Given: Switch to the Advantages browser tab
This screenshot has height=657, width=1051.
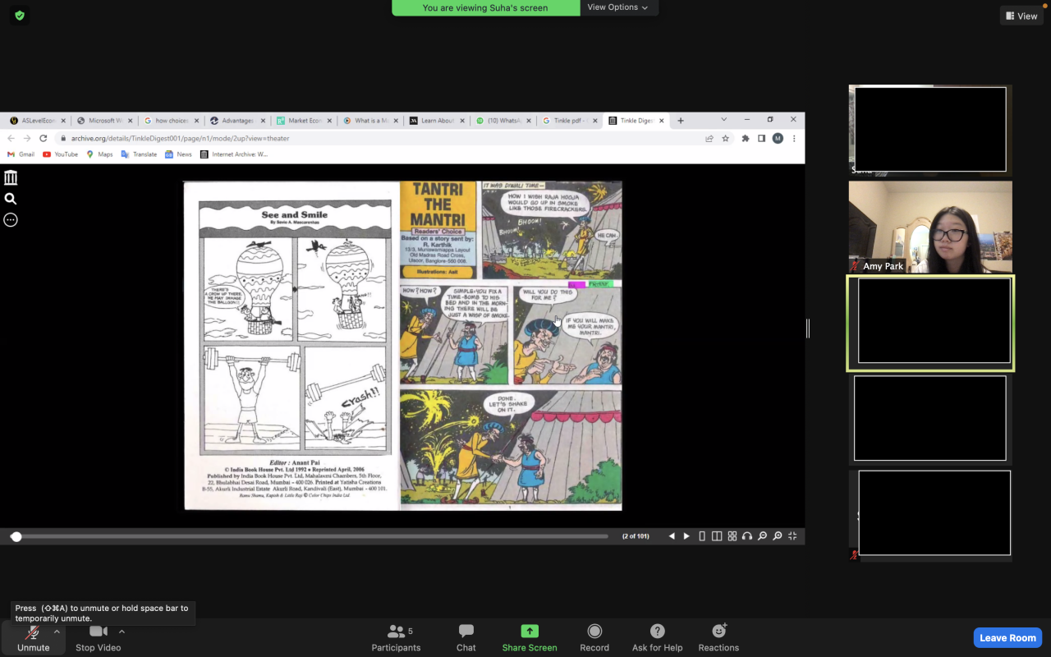Looking at the screenshot, I should (x=237, y=121).
